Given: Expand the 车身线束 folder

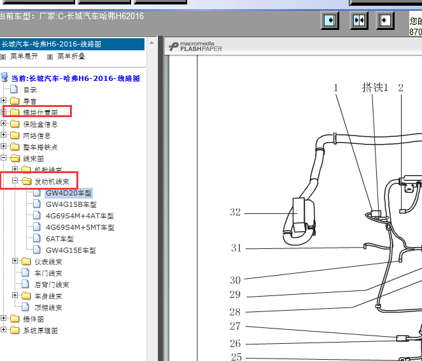Looking at the screenshot, I should (x=15, y=295).
